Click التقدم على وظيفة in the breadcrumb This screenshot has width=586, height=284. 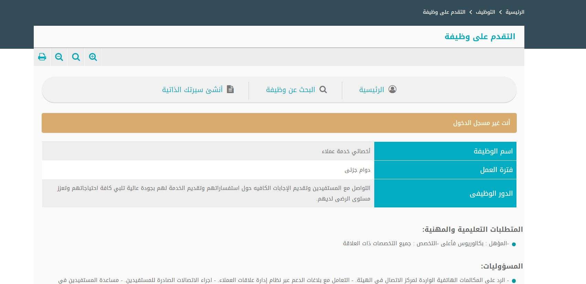[444, 12]
